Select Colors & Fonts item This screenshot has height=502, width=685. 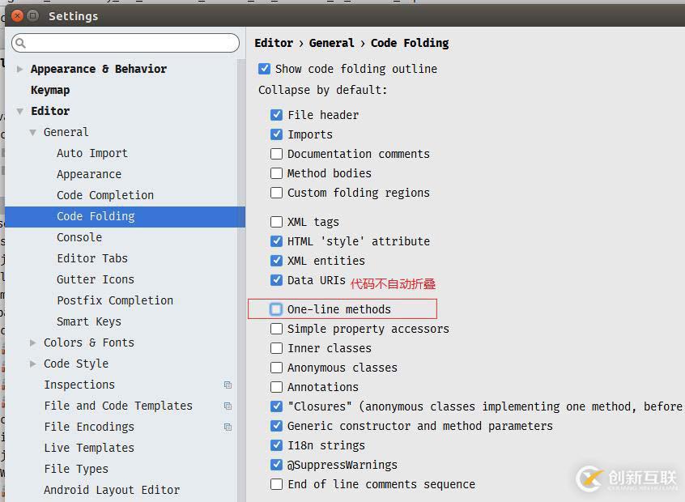[x=89, y=342]
